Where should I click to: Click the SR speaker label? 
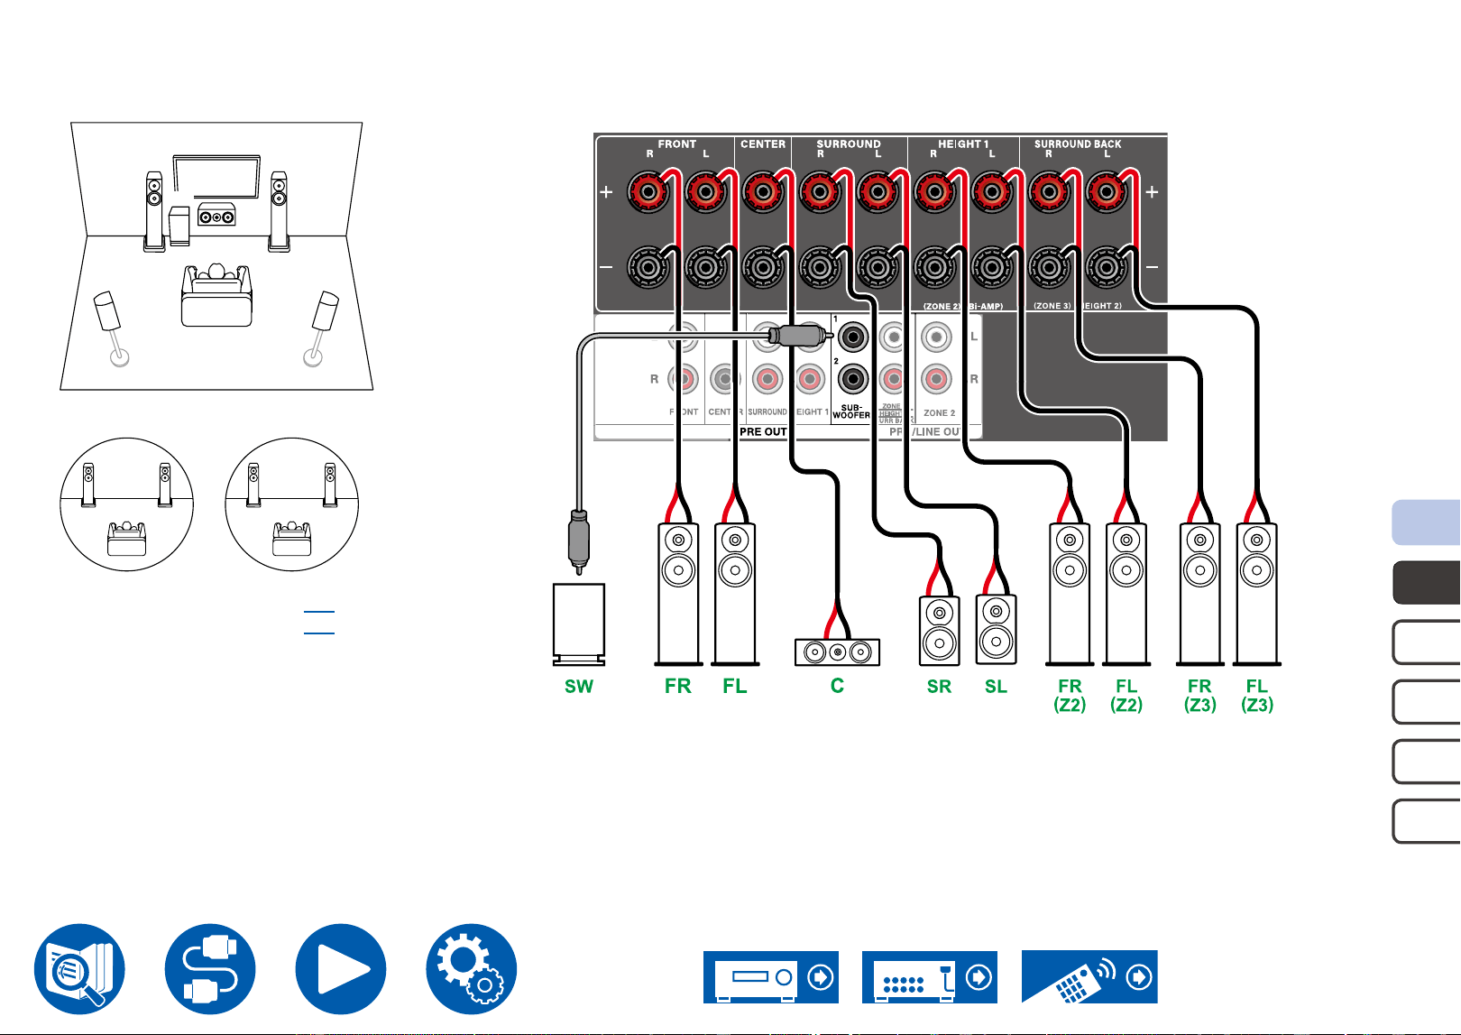click(939, 687)
